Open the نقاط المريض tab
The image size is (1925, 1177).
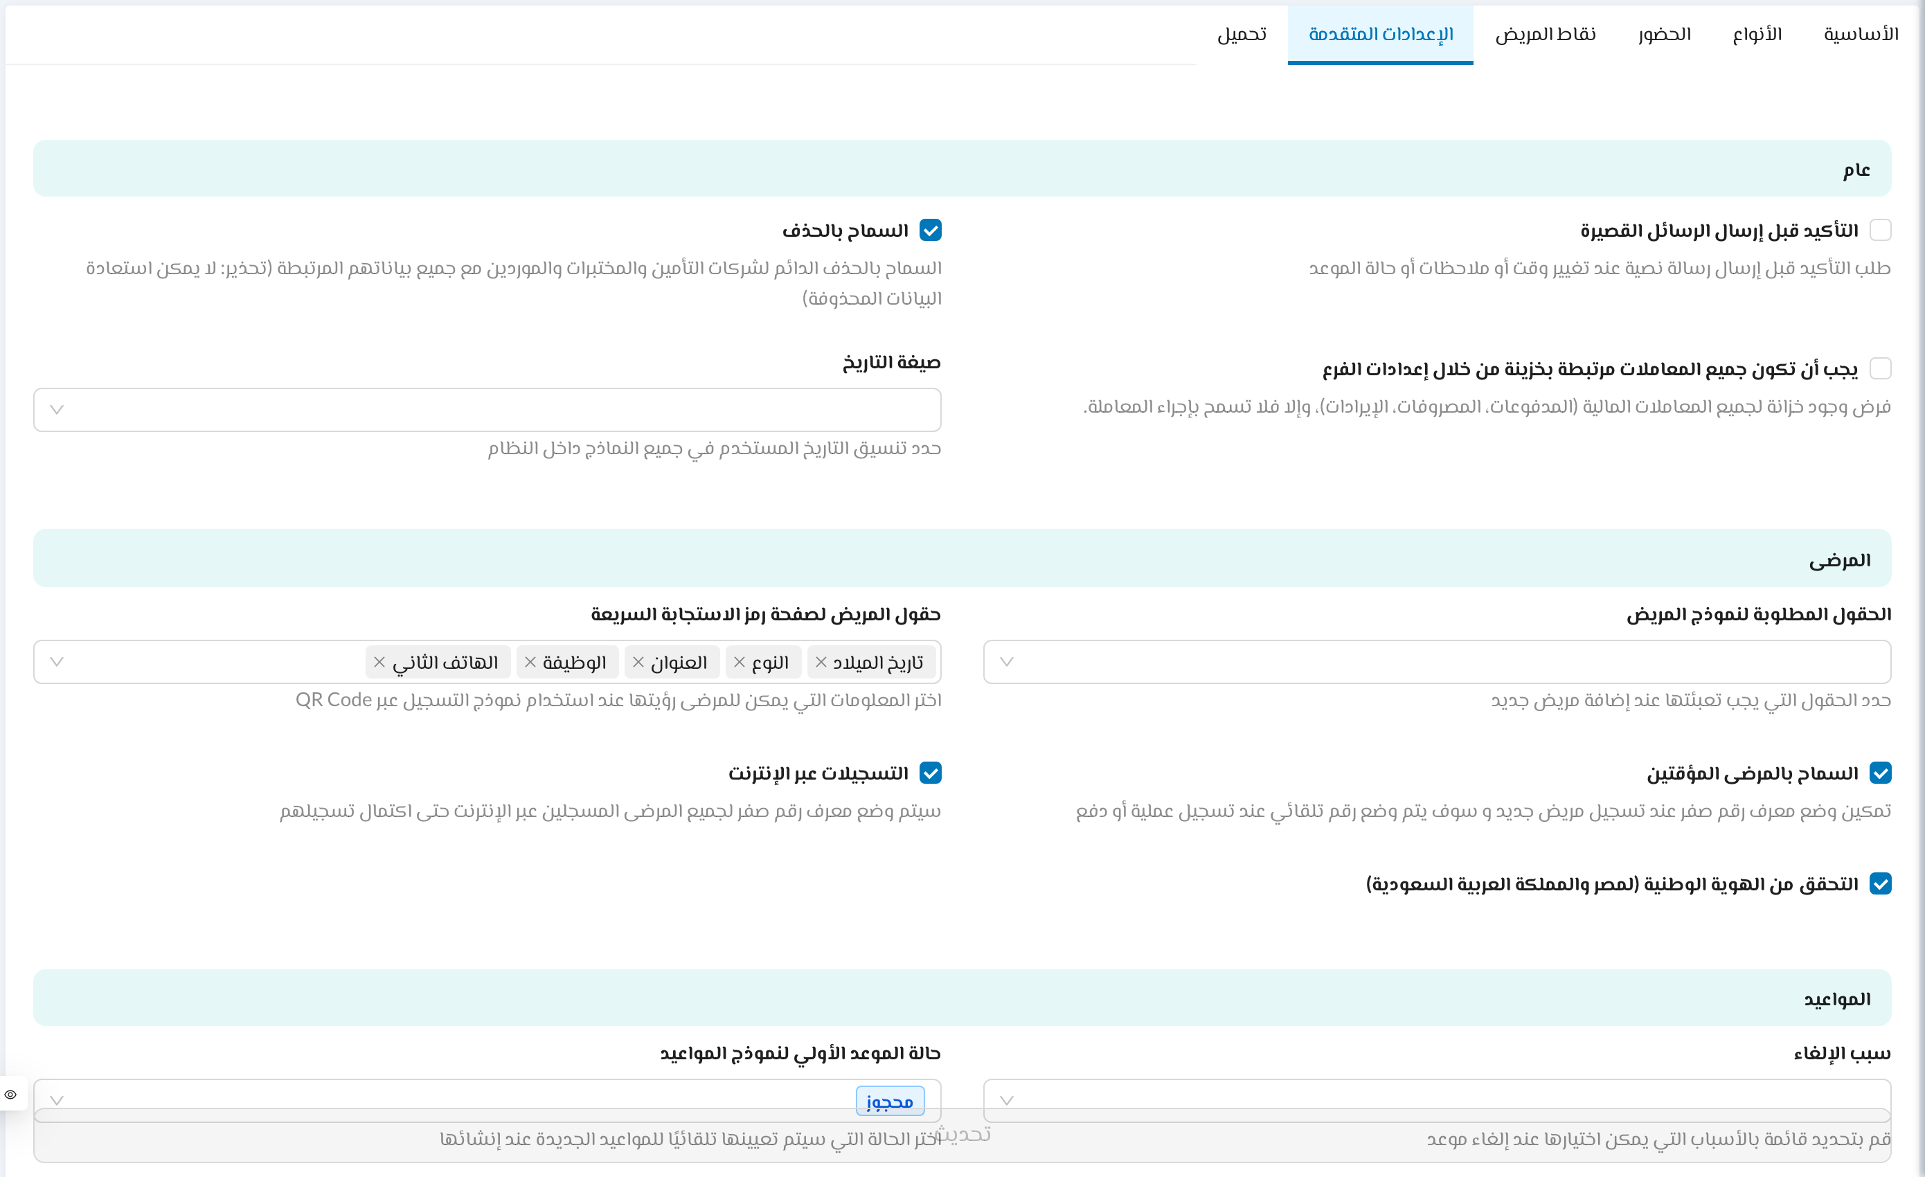[x=1546, y=35]
